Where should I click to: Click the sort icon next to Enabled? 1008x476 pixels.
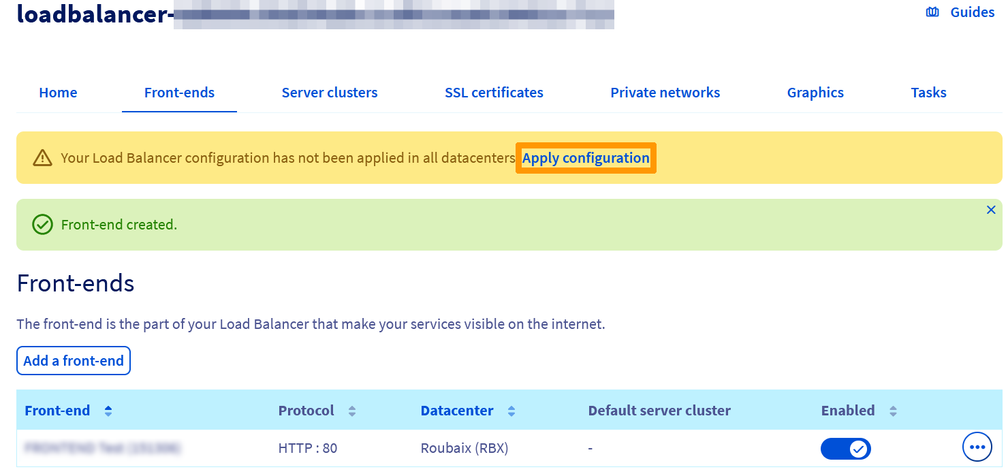892,411
